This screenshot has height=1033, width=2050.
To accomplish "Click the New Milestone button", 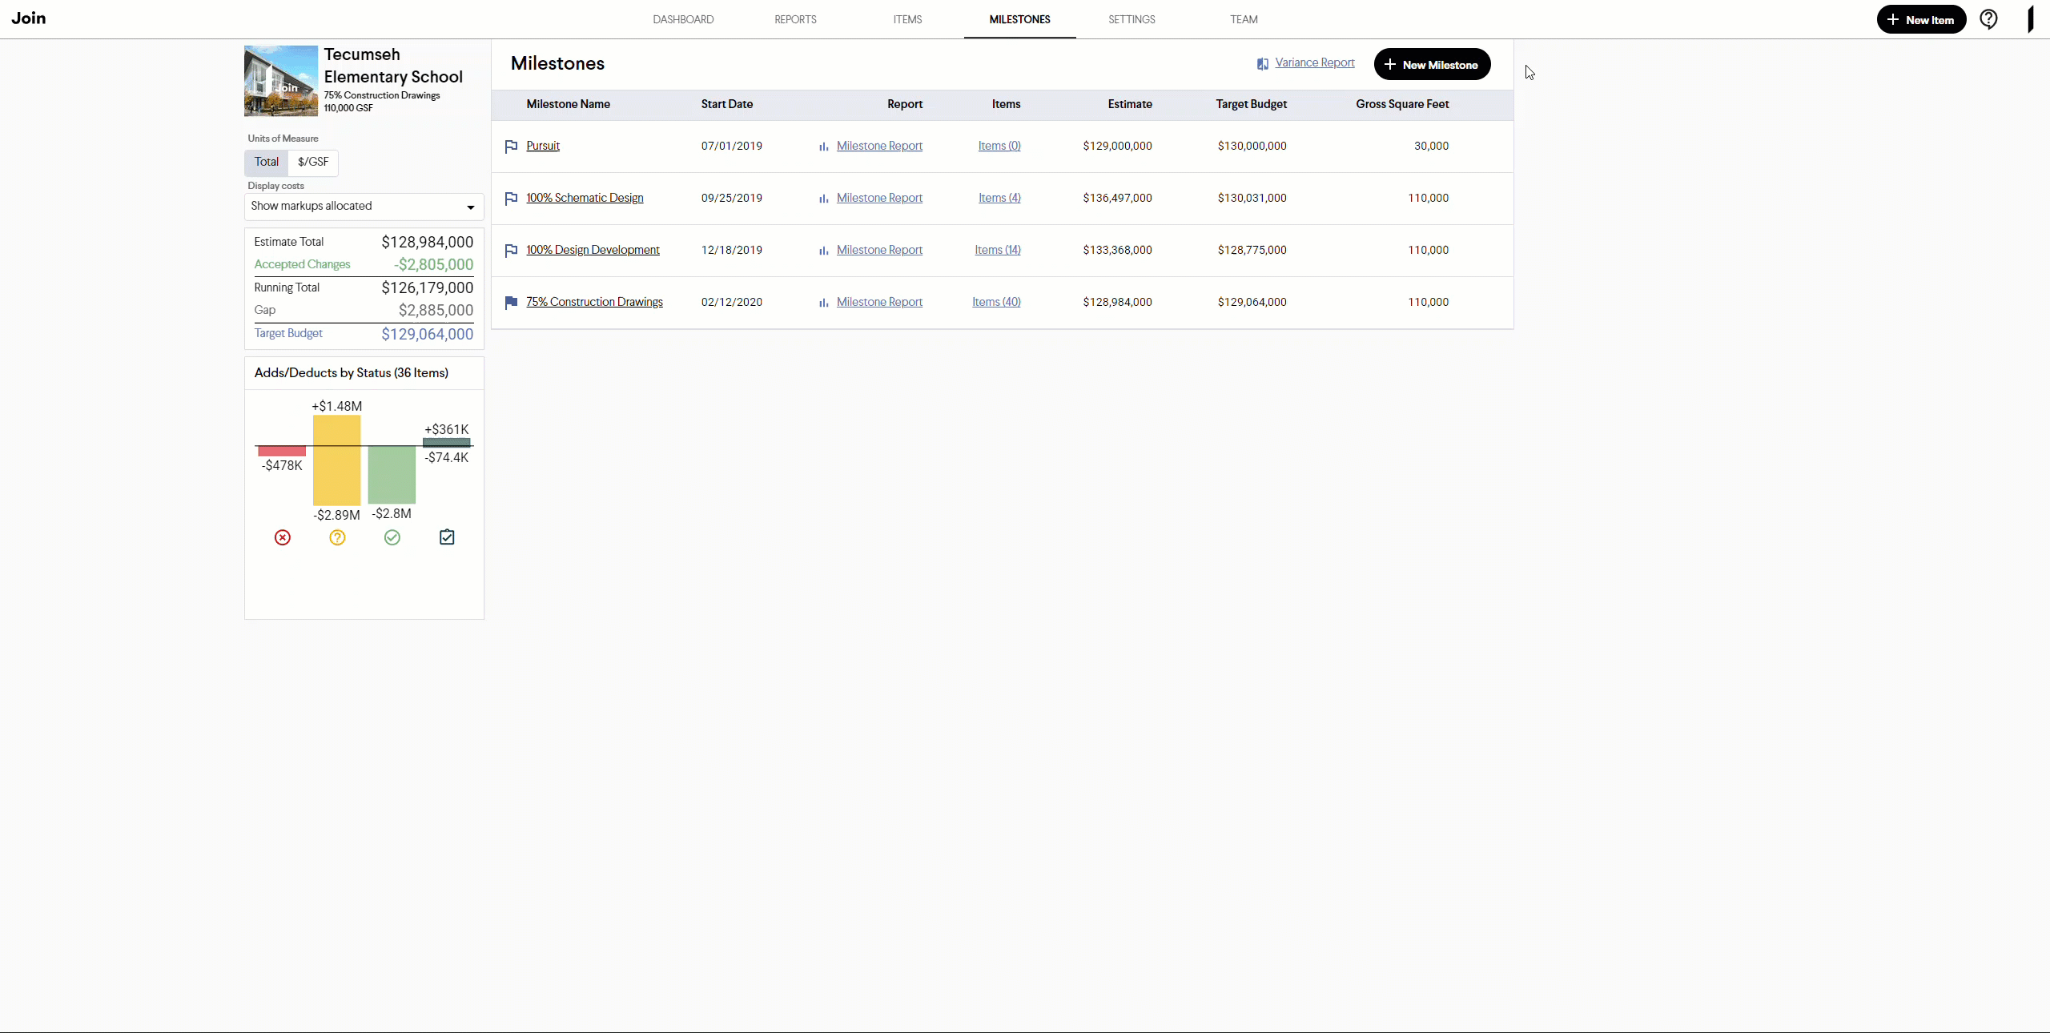I will click(x=1432, y=65).
